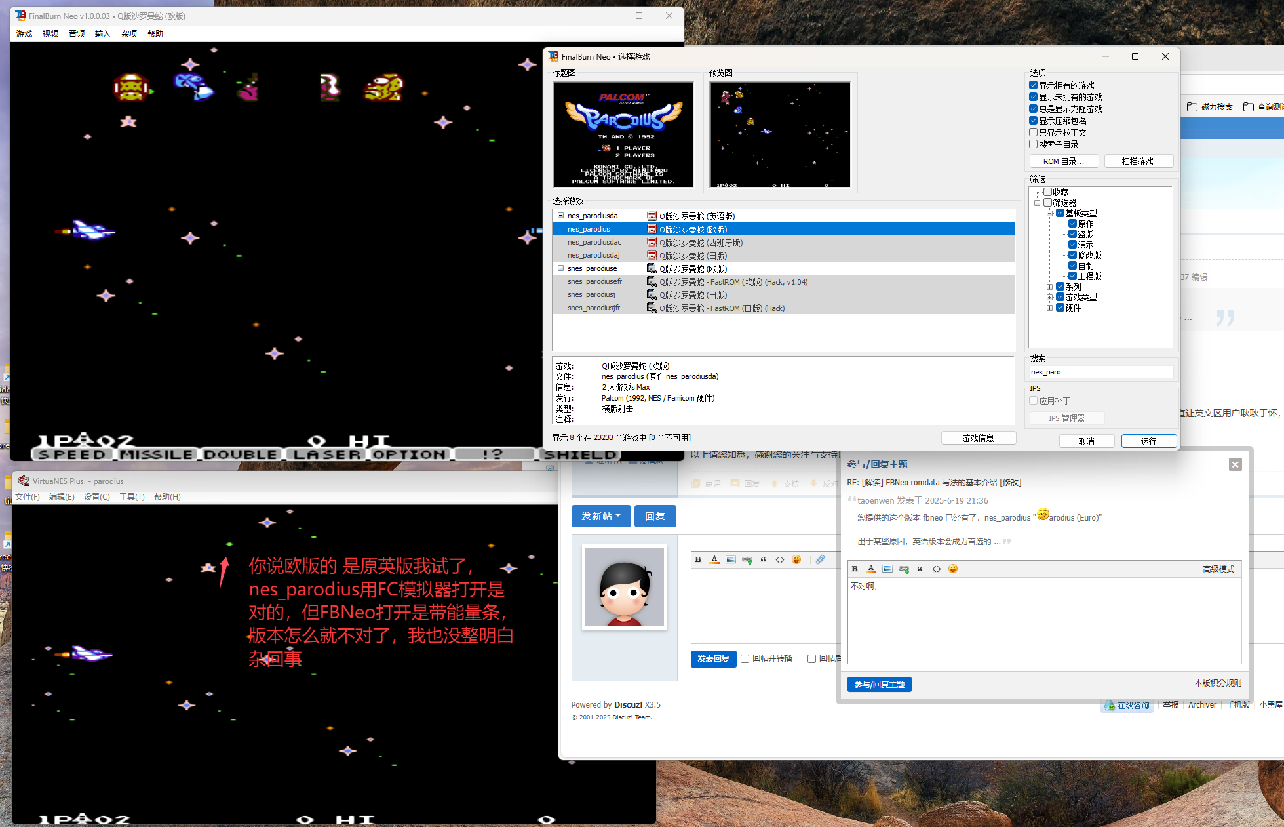Click 取消 in game select dialog

point(1087,441)
